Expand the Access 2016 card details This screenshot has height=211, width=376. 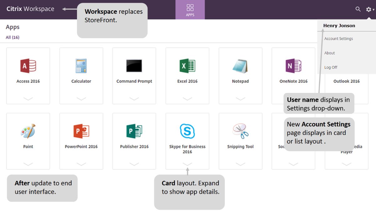pos(28,99)
